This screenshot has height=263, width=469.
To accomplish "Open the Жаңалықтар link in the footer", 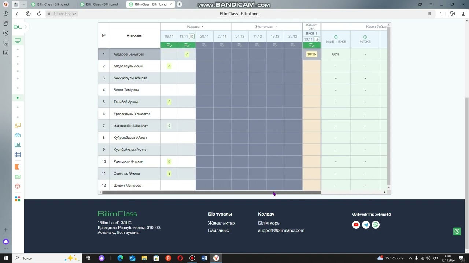I will click(222, 223).
